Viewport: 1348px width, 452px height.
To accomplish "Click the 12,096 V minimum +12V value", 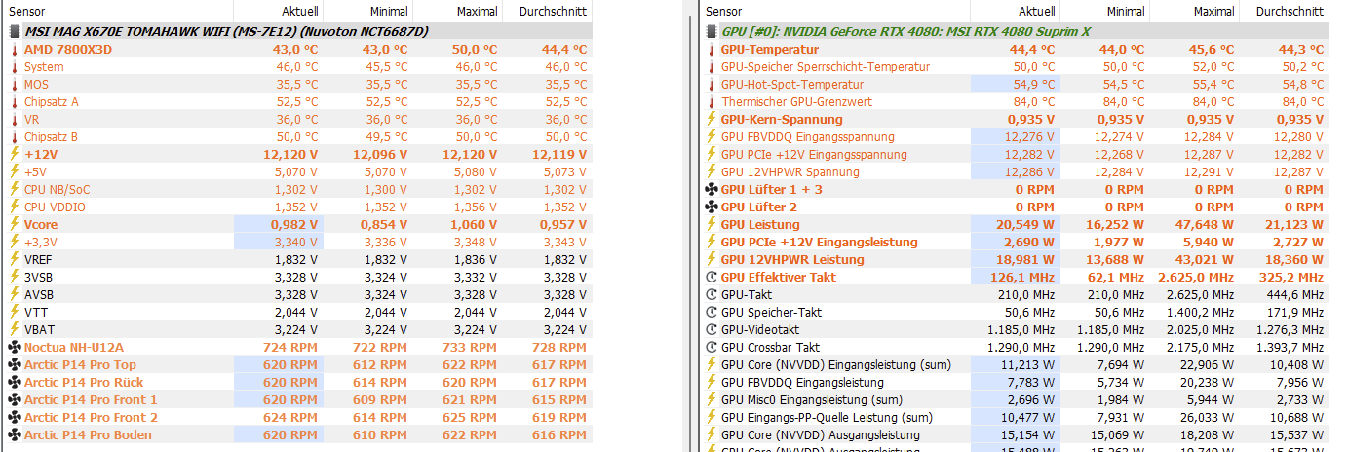I will pyautogui.click(x=379, y=154).
